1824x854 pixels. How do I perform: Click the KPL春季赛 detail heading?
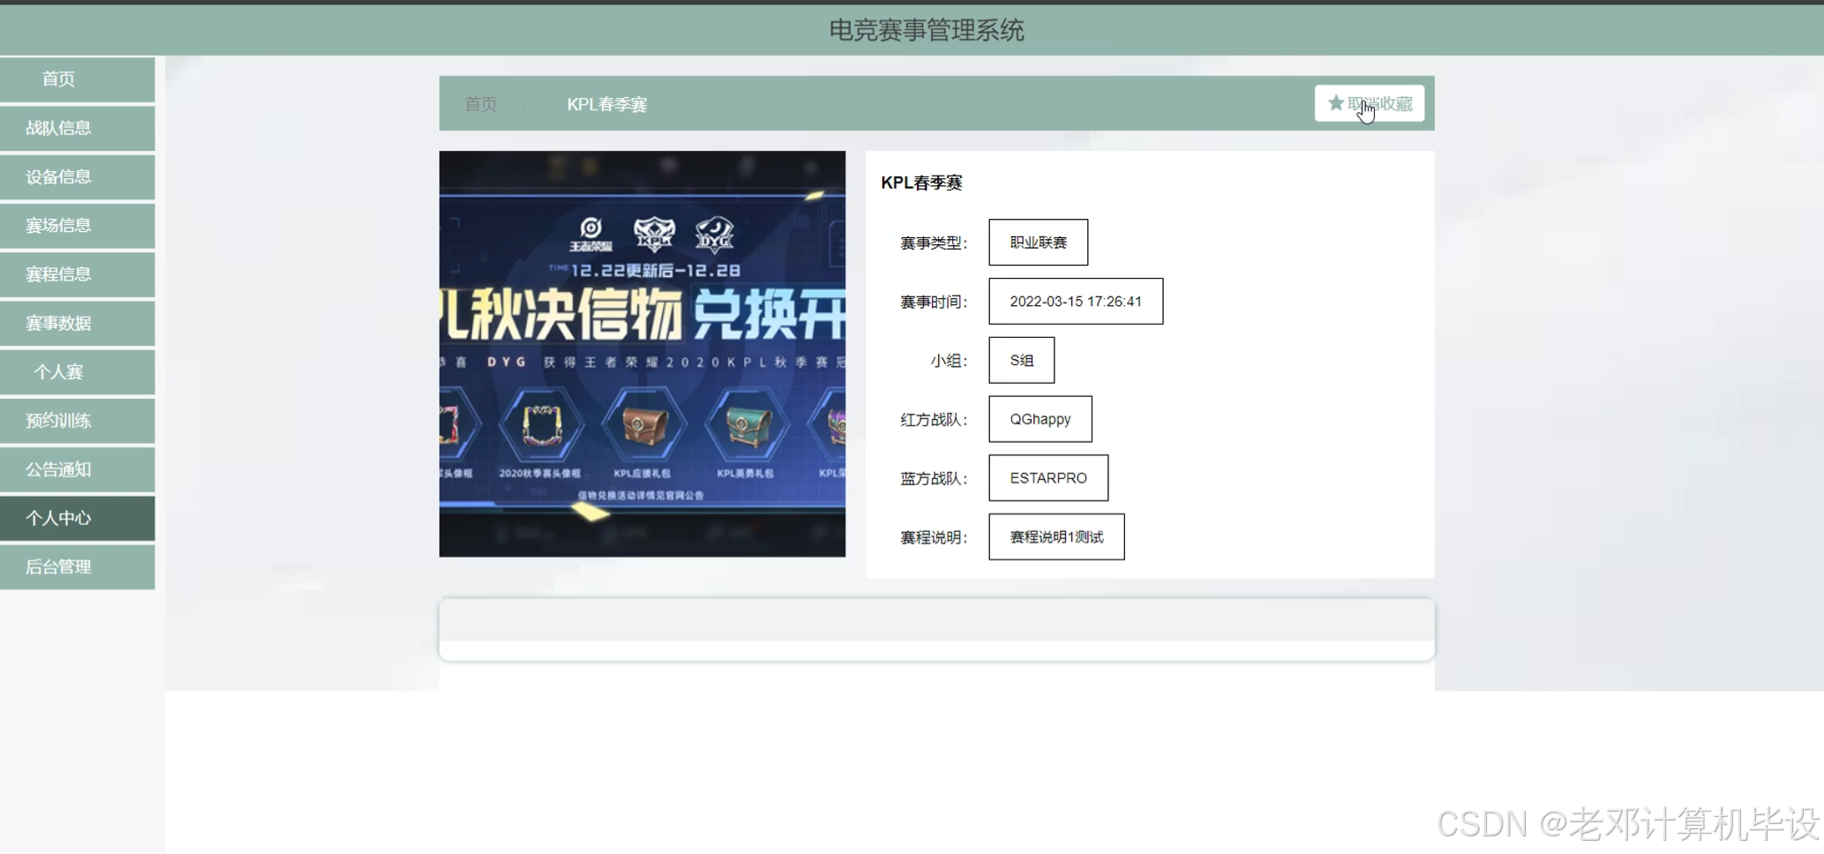pos(921,183)
